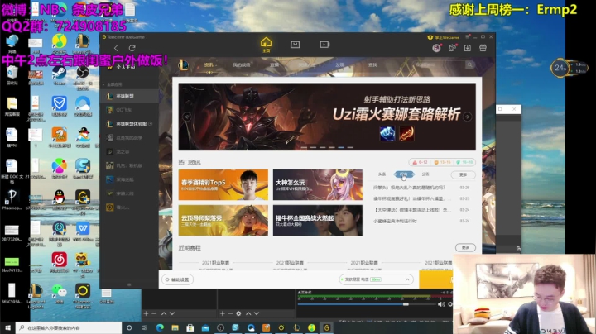This screenshot has width=596, height=334.
Task: Click the Windows taskbar search box
Action: (x=70, y=327)
